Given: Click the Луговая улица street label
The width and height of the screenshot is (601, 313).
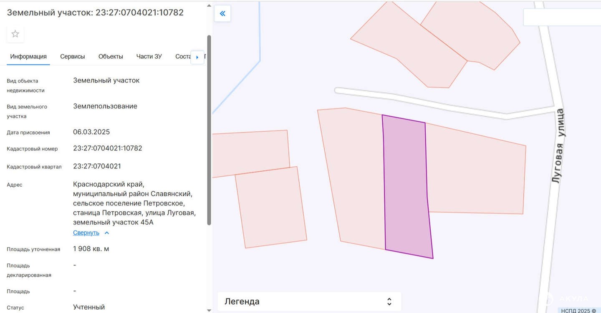Looking at the screenshot, I should pos(558,146).
